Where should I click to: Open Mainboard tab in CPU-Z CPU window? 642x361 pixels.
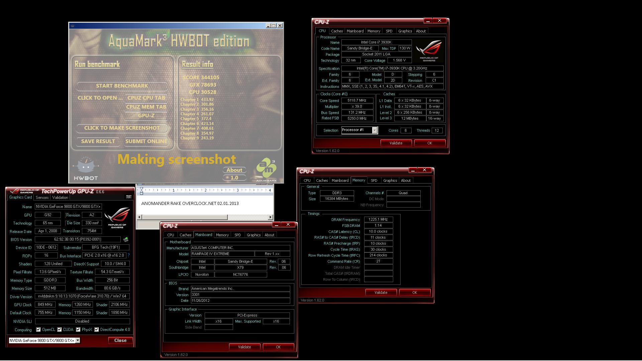click(x=355, y=31)
